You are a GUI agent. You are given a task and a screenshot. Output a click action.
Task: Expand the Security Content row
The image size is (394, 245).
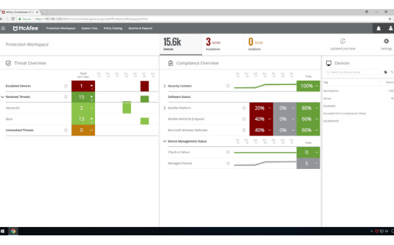(165, 86)
